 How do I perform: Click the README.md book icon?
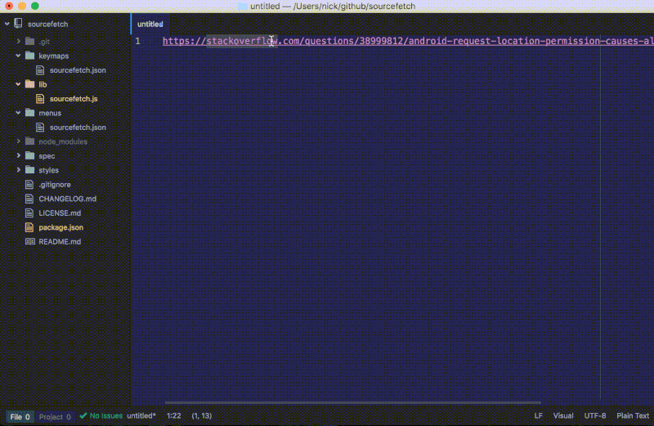[30, 241]
